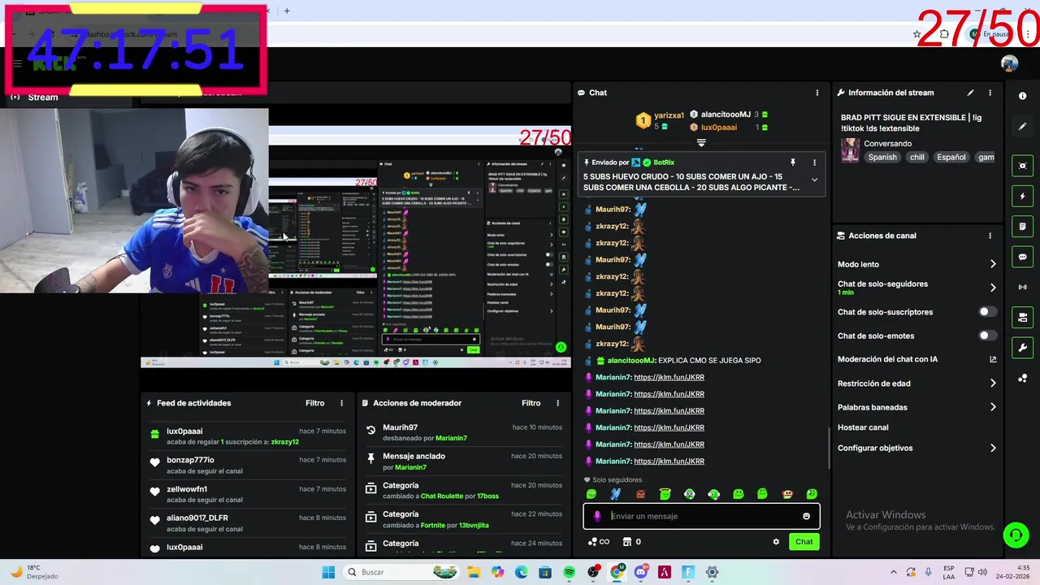The width and height of the screenshot is (1040, 585).
Task: Click Windows Start button
Action: [328, 572]
